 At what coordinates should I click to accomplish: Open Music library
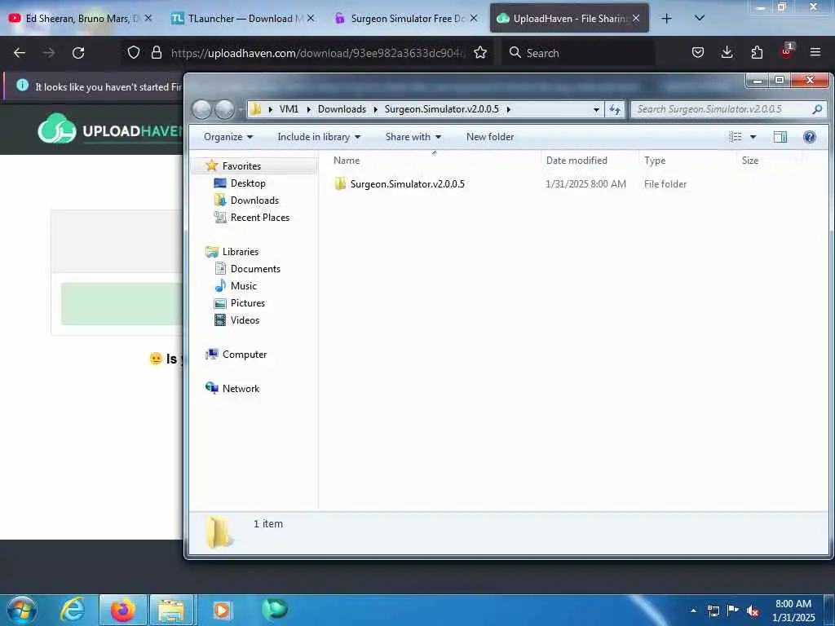[243, 286]
